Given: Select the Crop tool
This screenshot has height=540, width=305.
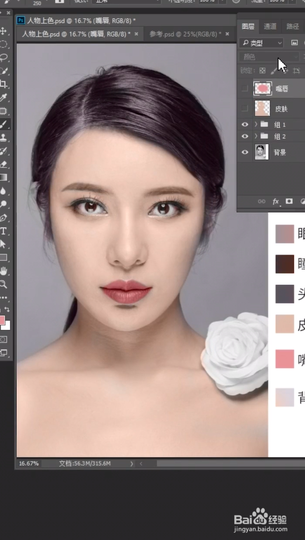Looking at the screenshot, I should click(x=3, y=85).
